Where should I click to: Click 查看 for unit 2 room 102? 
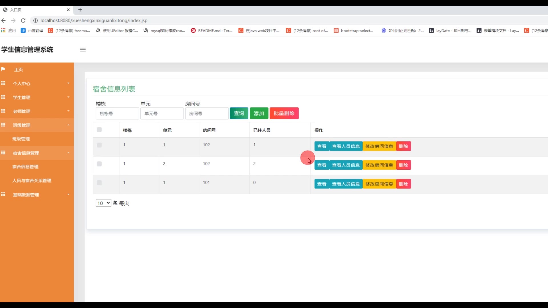pos(322,165)
